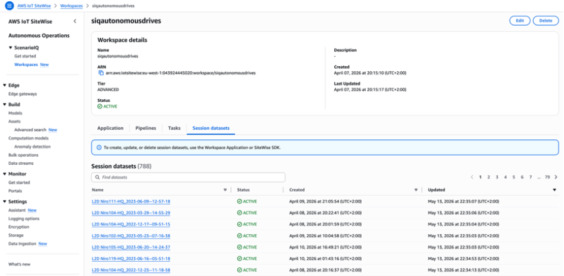Sort by Created column arrow
Image resolution: width=564 pixels, height=276 pixels.
[x=416, y=190]
